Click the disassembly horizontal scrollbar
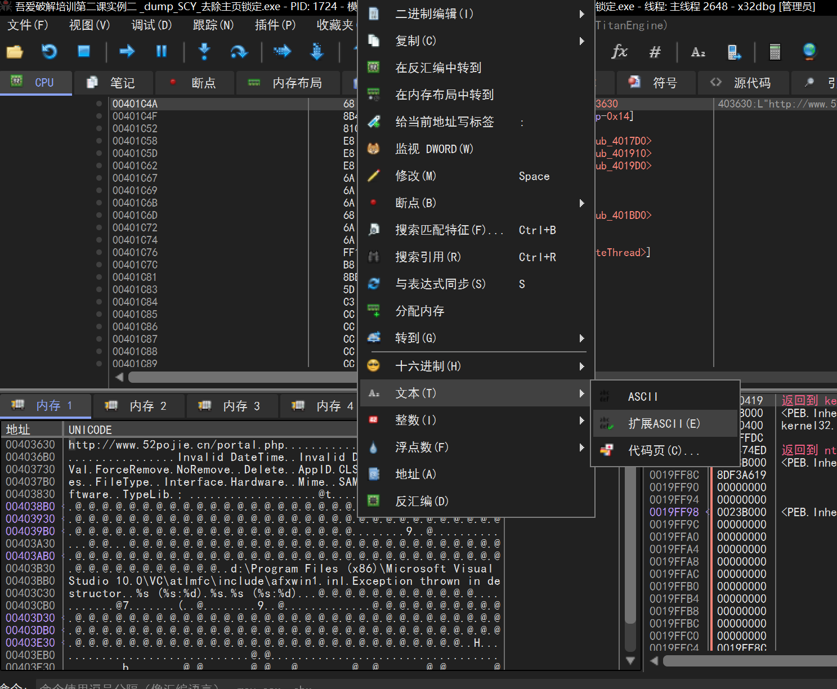Image resolution: width=837 pixels, height=689 pixels. (x=242, y=377)
